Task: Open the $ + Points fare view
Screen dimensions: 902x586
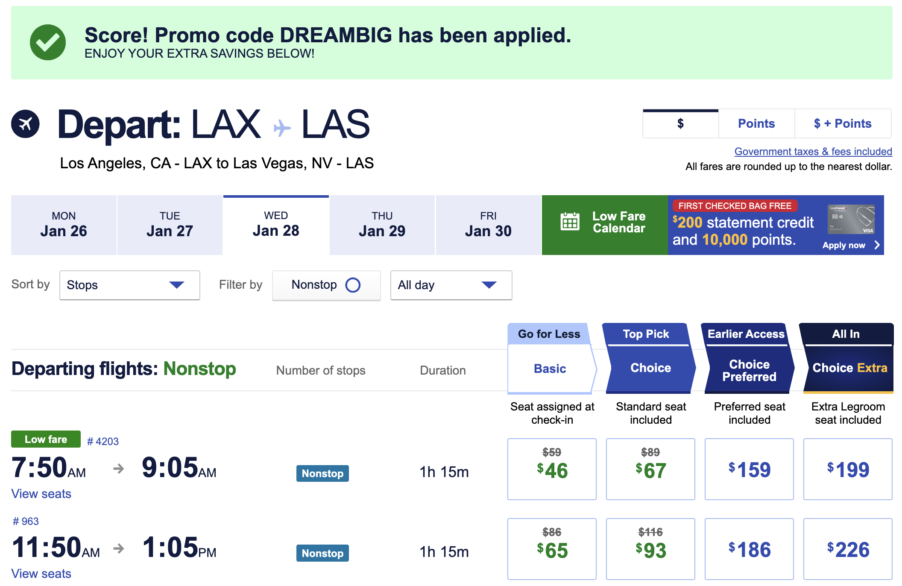Action: click(x=843, y=123)
